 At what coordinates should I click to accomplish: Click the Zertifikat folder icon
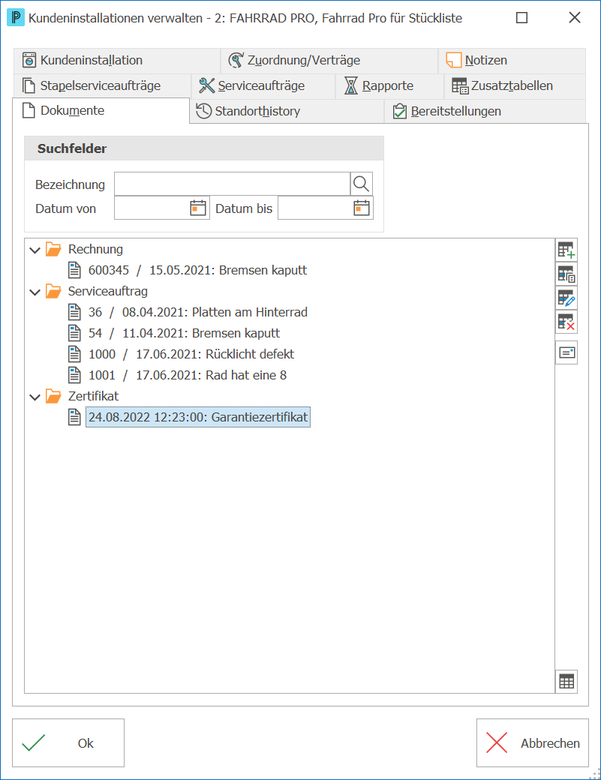pyautogui.click(x=53, y=396)
